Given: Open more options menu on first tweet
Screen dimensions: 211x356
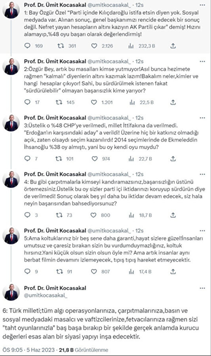Looking at the screenshot, I should 202,5.
